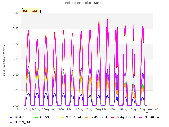
Task: Click the magenta Nir840_out legend color marker
Action: click(x=141, y=117)
